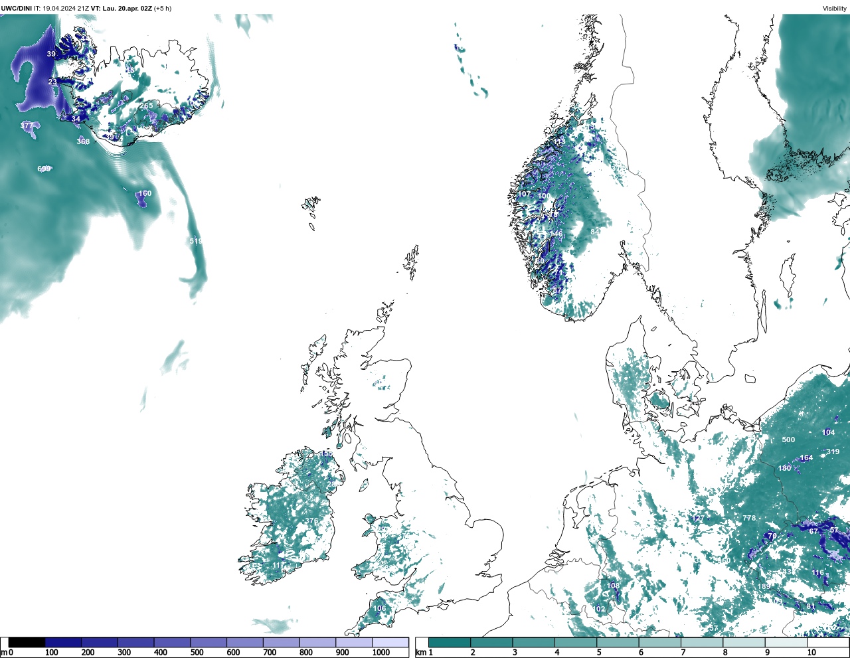The image size is (850, 658).
Task: Click the '107' value on Norway's west coast
Action: pos(525,194)
